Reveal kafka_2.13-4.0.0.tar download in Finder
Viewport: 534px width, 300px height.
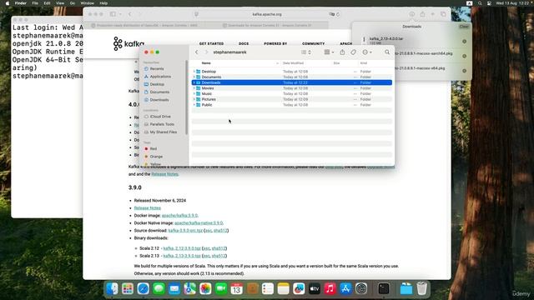pos(464,42)
